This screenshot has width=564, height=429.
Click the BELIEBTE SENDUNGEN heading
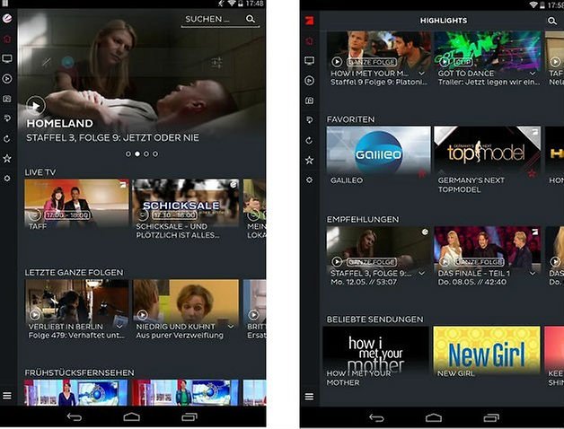click(375, 320)
